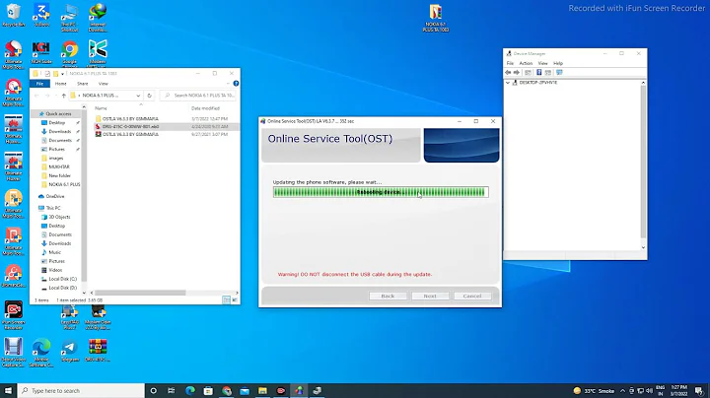
Task: Open the NOKIA 6.1 PLUS TA 1083 desktop folder
Action: point(436,18)
